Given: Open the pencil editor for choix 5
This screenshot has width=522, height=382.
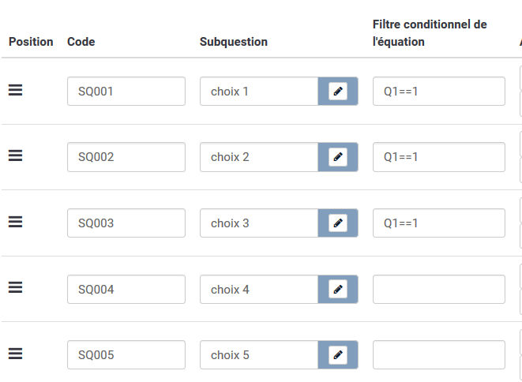Looking at the screenshot, I should pos(338,355).
